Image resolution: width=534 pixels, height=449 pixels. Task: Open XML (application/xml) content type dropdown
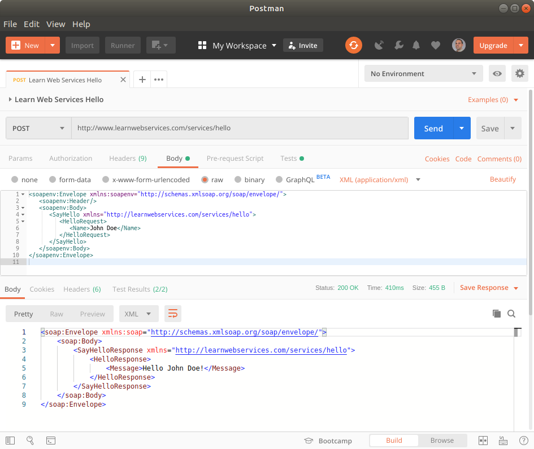pyautogui.click(x=380, y=179)
